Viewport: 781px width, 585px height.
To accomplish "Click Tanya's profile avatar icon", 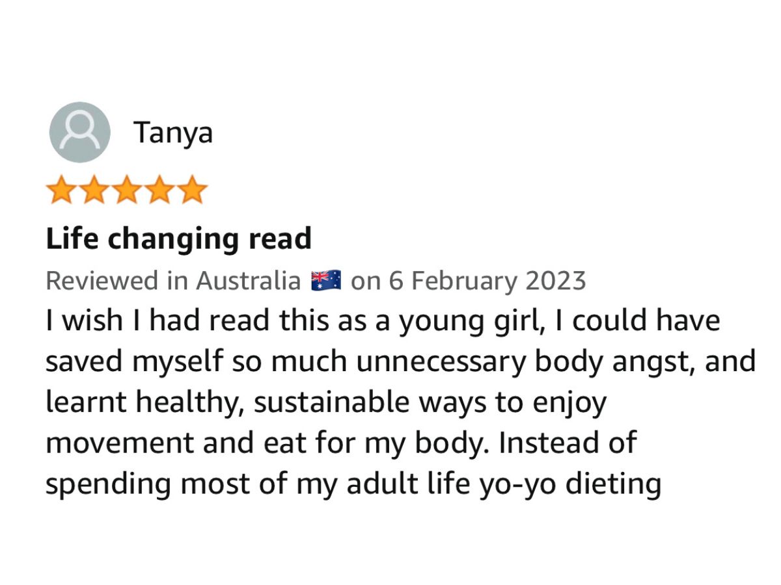I will click(x=79, y=132).
